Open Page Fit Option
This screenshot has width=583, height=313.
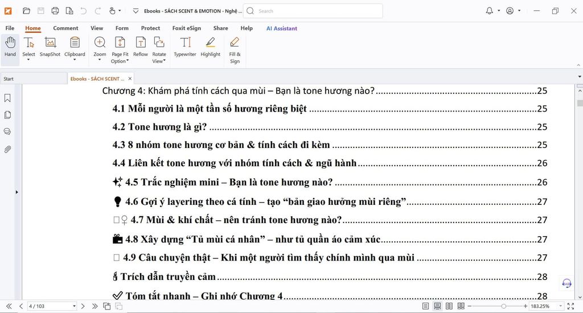click(x=120, y=50)
